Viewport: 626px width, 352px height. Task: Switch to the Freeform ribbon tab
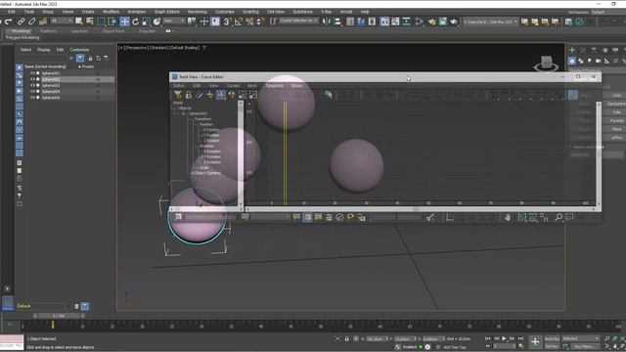48,30
